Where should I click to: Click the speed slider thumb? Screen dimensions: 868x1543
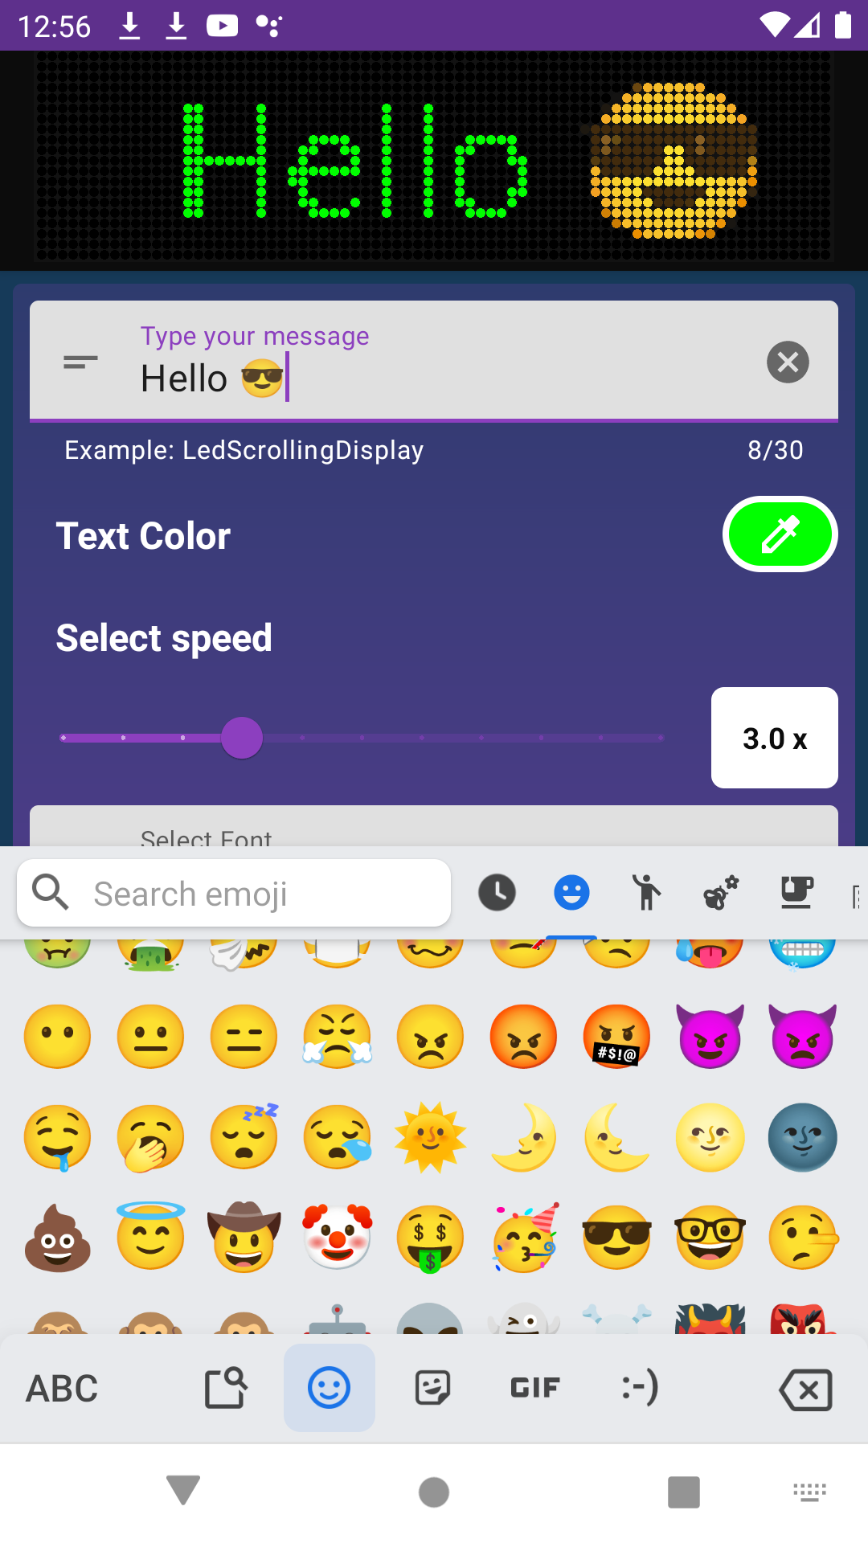click(x=242, y=738)
